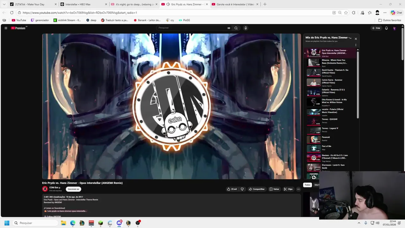Play Galantis - Runaway (U & I)
Image resolution: width=405 pixels, height=228 pixels.
331,92
